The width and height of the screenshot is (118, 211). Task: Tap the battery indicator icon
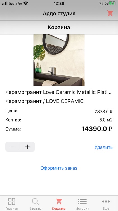tap(112, 3)
